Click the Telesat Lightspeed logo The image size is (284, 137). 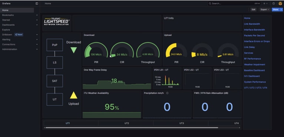[57, 22]
